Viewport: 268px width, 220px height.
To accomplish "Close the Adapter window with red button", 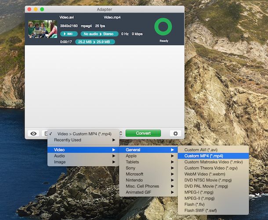I will click(29, 9).
